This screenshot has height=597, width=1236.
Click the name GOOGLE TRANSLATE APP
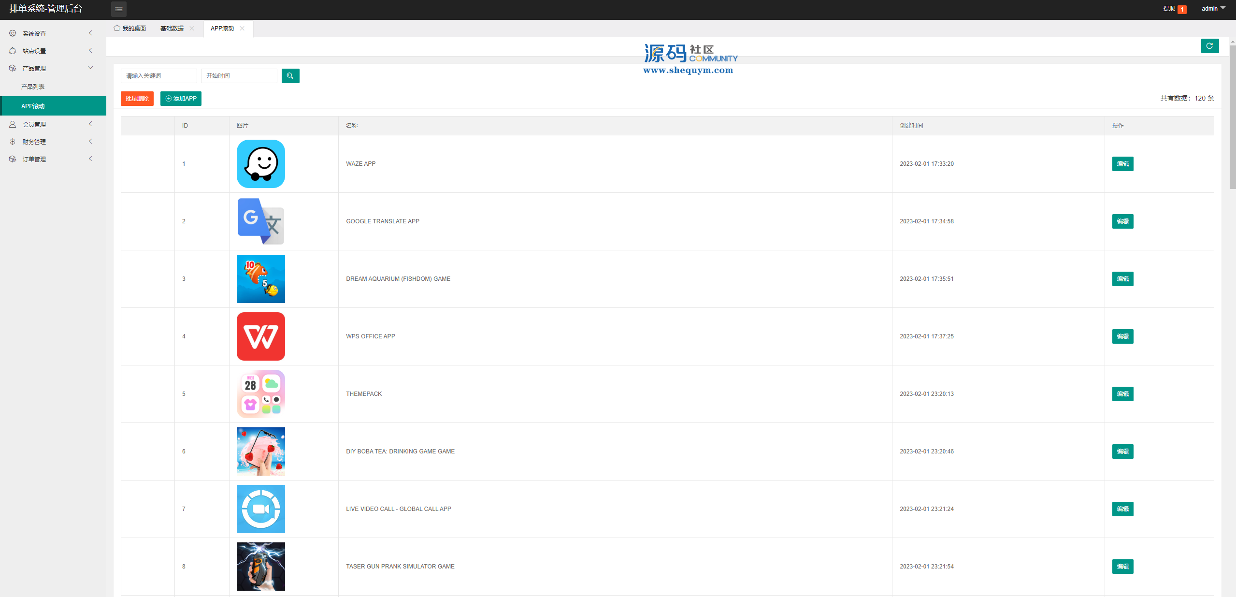[383, 221]
